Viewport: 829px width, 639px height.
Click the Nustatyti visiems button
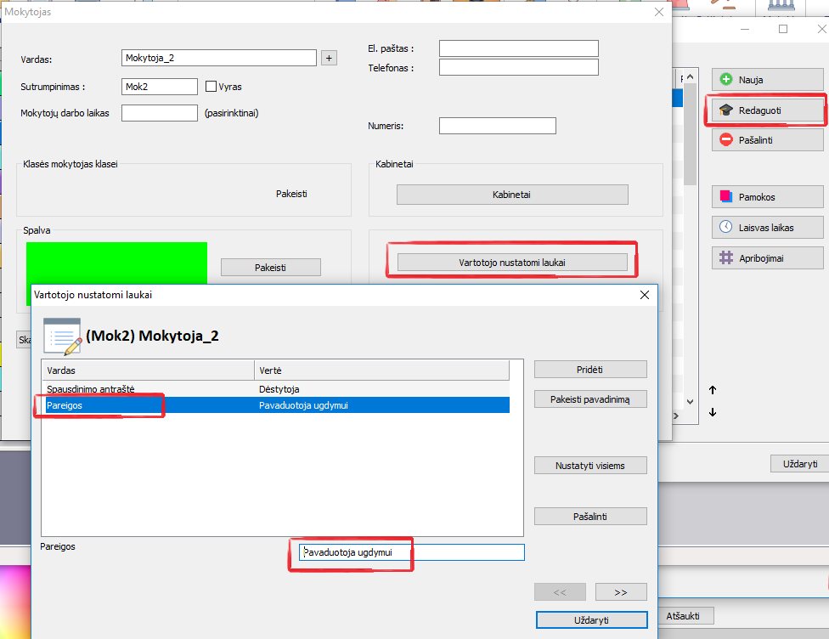click(590, 466)
